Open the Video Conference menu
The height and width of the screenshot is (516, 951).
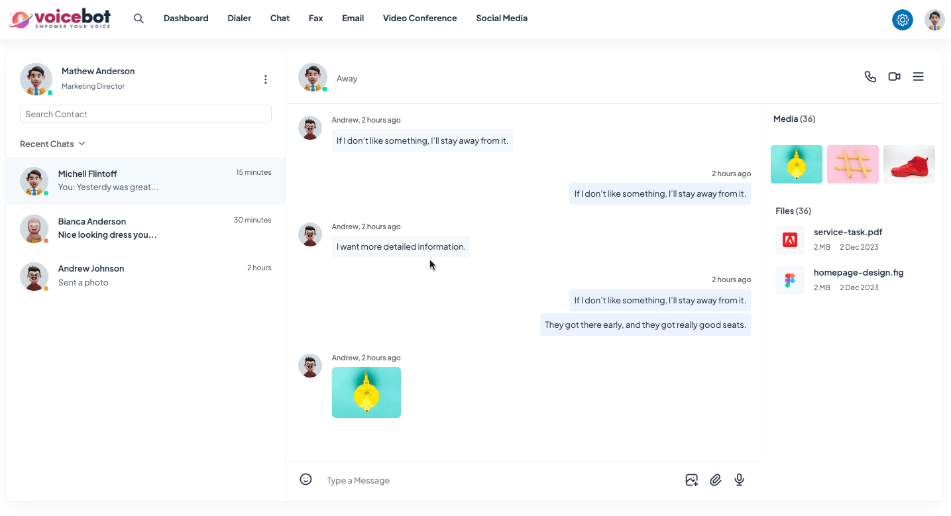(420, 19)
